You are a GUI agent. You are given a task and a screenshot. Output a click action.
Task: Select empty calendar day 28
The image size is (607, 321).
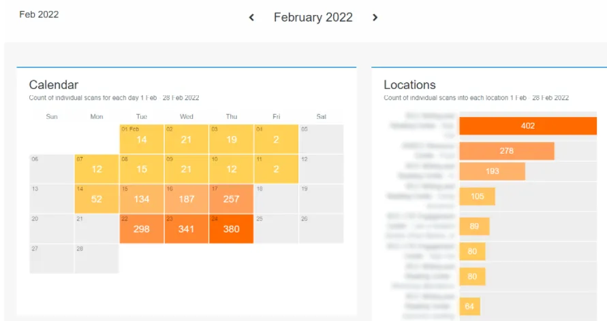click(97, 259)
